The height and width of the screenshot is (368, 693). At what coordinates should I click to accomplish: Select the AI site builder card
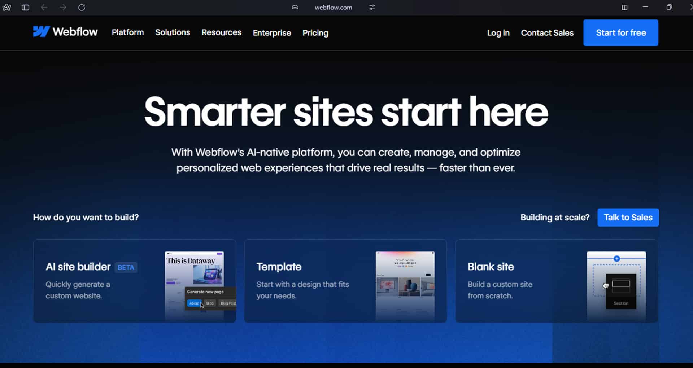click(x=135, y=281)
